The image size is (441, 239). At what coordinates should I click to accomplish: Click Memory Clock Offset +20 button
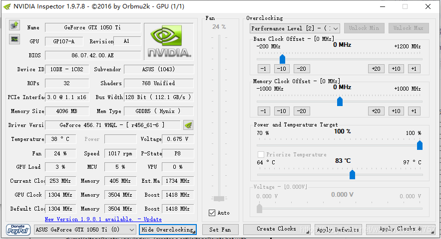click(376, 111)
